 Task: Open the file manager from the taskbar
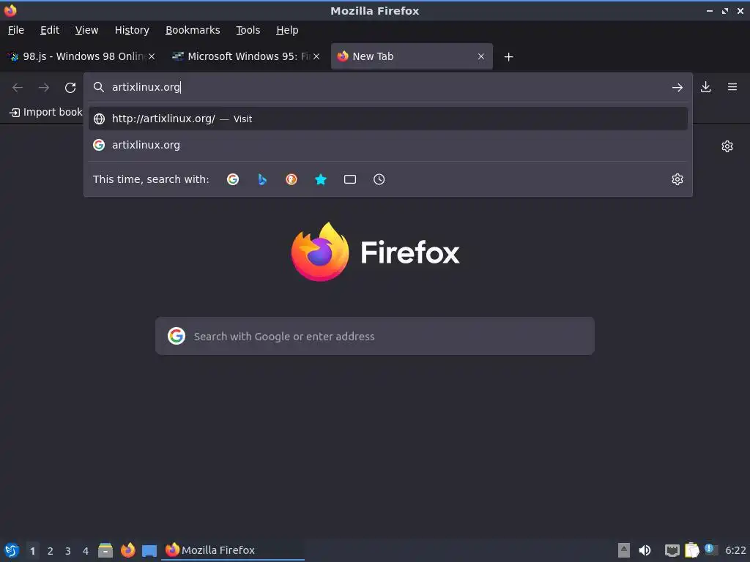(x=105, y=550)
